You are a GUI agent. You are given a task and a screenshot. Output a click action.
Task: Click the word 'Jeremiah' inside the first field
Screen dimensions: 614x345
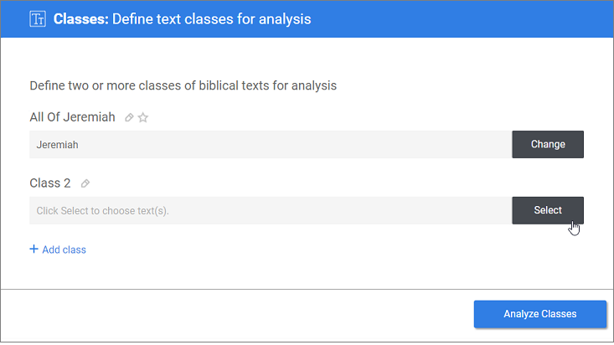click(x=58, y=145)
